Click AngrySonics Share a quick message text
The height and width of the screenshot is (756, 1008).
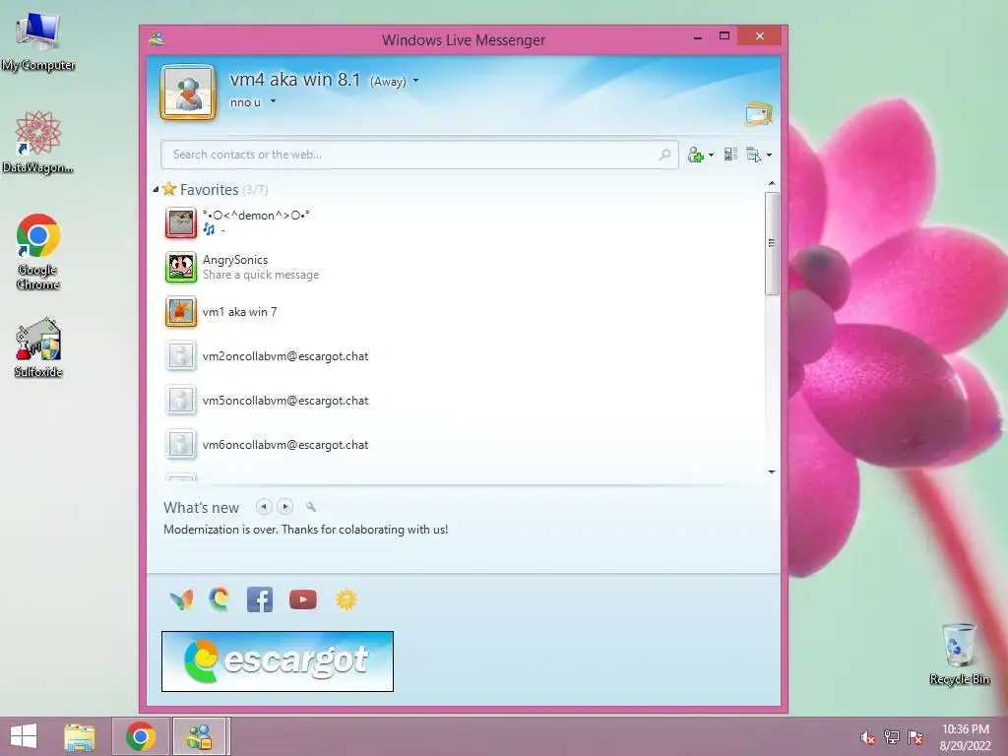coord(260,275)
